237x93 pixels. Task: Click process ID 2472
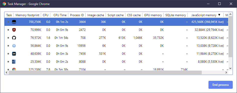(x=82, y=30)
